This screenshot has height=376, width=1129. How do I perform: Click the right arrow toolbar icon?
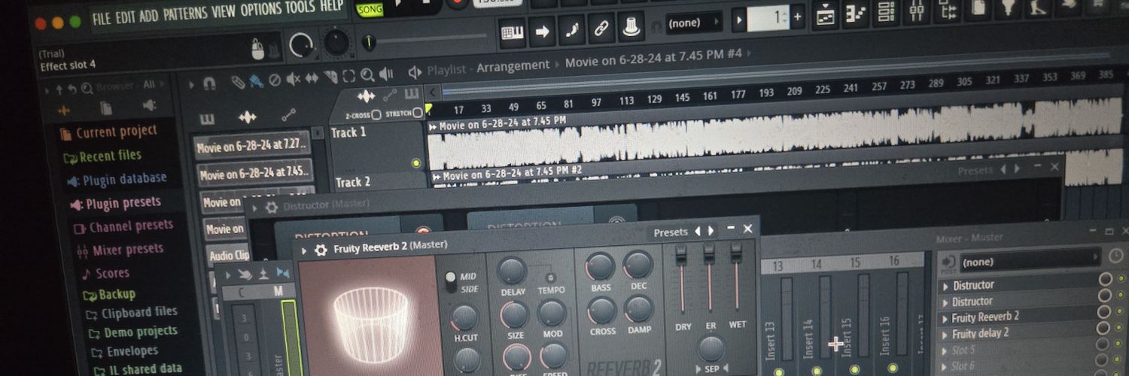pos(541,31)
